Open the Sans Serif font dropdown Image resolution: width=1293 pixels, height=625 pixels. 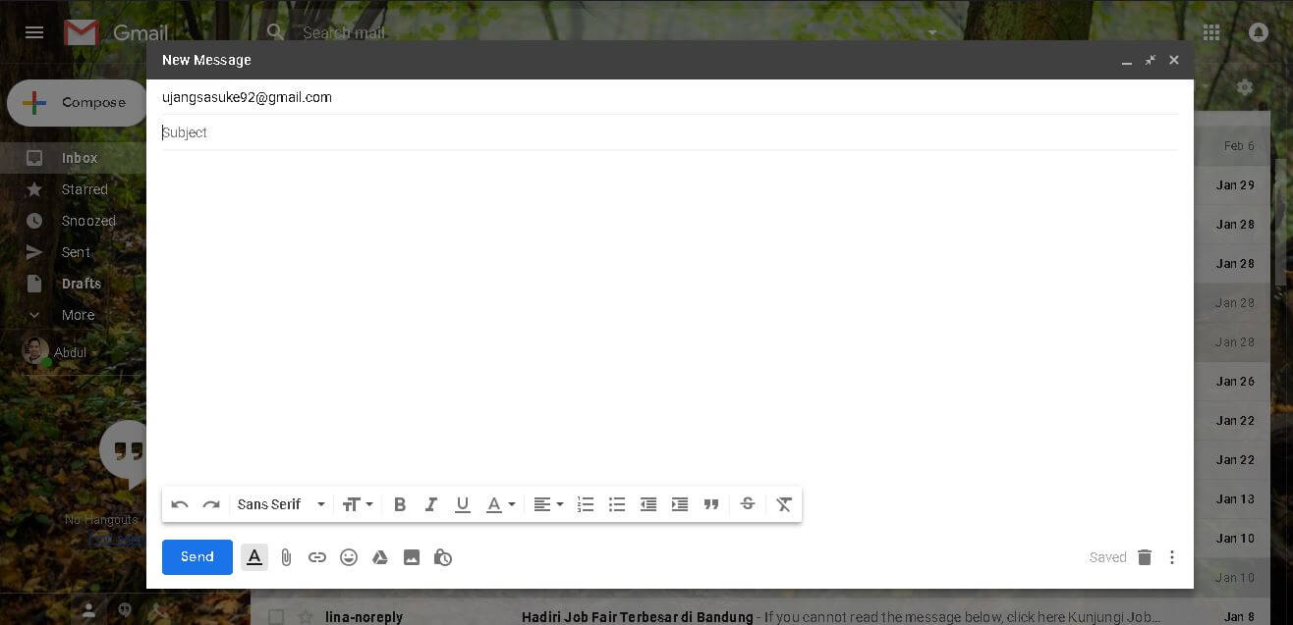click(281, 504)
